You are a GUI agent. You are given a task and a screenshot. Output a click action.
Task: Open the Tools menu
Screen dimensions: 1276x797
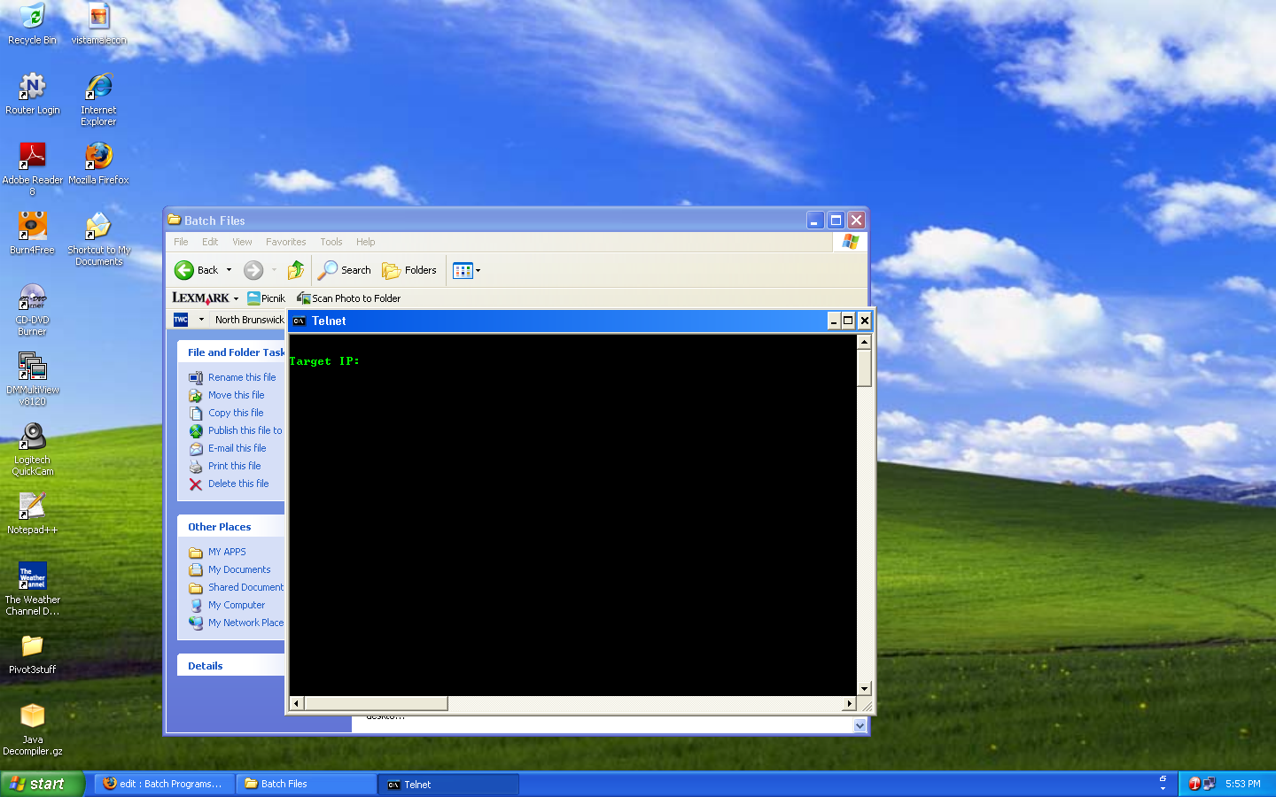[331, 242]
